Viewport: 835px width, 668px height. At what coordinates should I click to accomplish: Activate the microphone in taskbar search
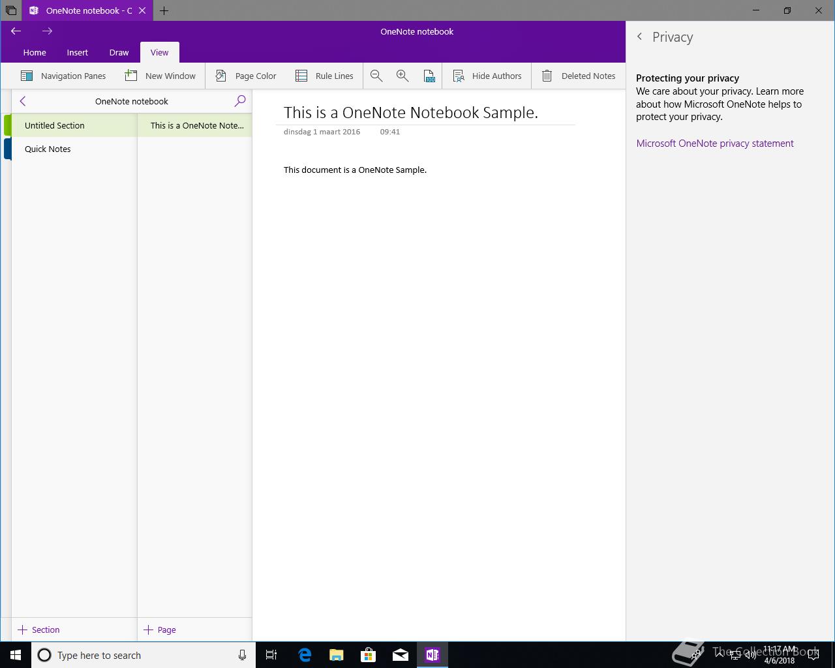(242, 655)
